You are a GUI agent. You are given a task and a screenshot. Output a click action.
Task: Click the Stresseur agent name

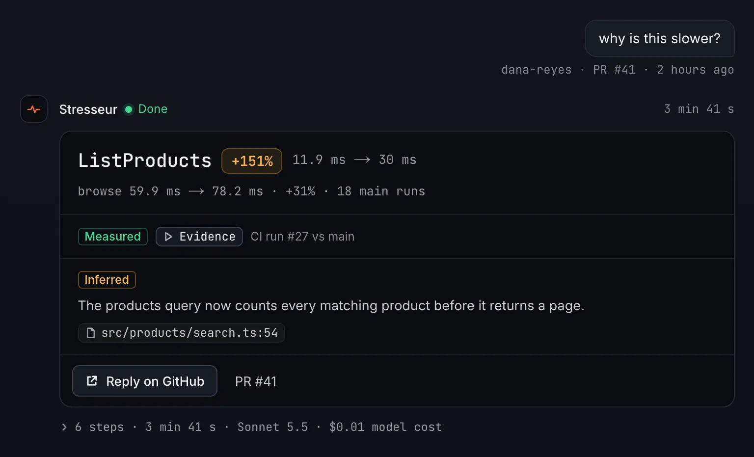[x=88, y=109]
